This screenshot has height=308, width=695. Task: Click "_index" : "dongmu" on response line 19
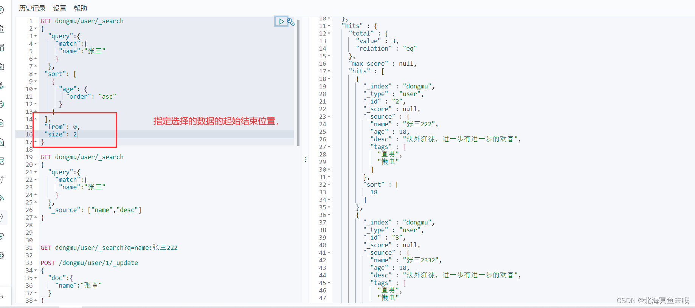pyautogui.click(x=399, y=87)
